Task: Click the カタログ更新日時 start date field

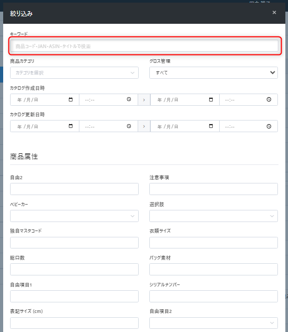Action: click(x=44, y=126)
